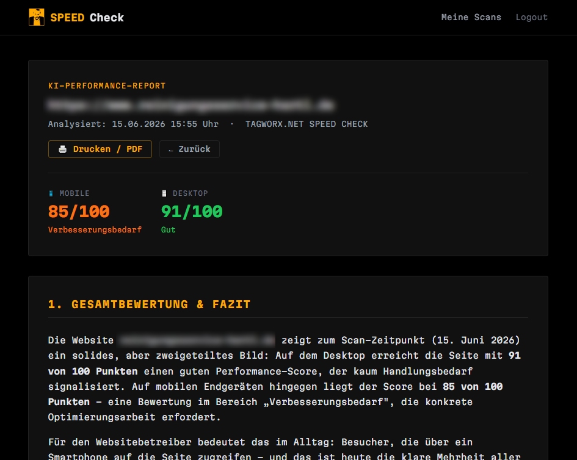Click the TAGWORX.NET SPEED CHECK text
Viewport: 577px width, 460px height.
click(x=307, y=124)
